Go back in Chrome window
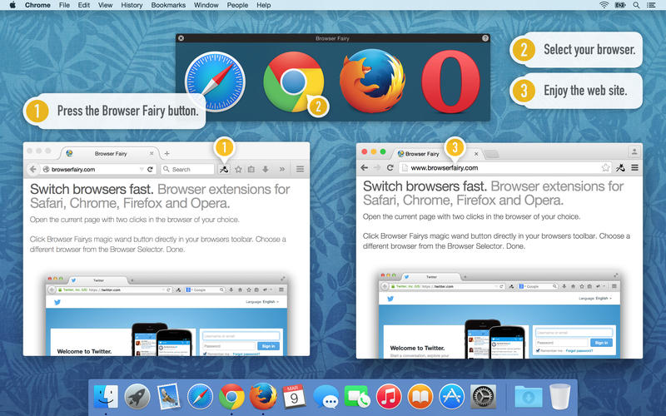666x416 pixels. [364, 168]
